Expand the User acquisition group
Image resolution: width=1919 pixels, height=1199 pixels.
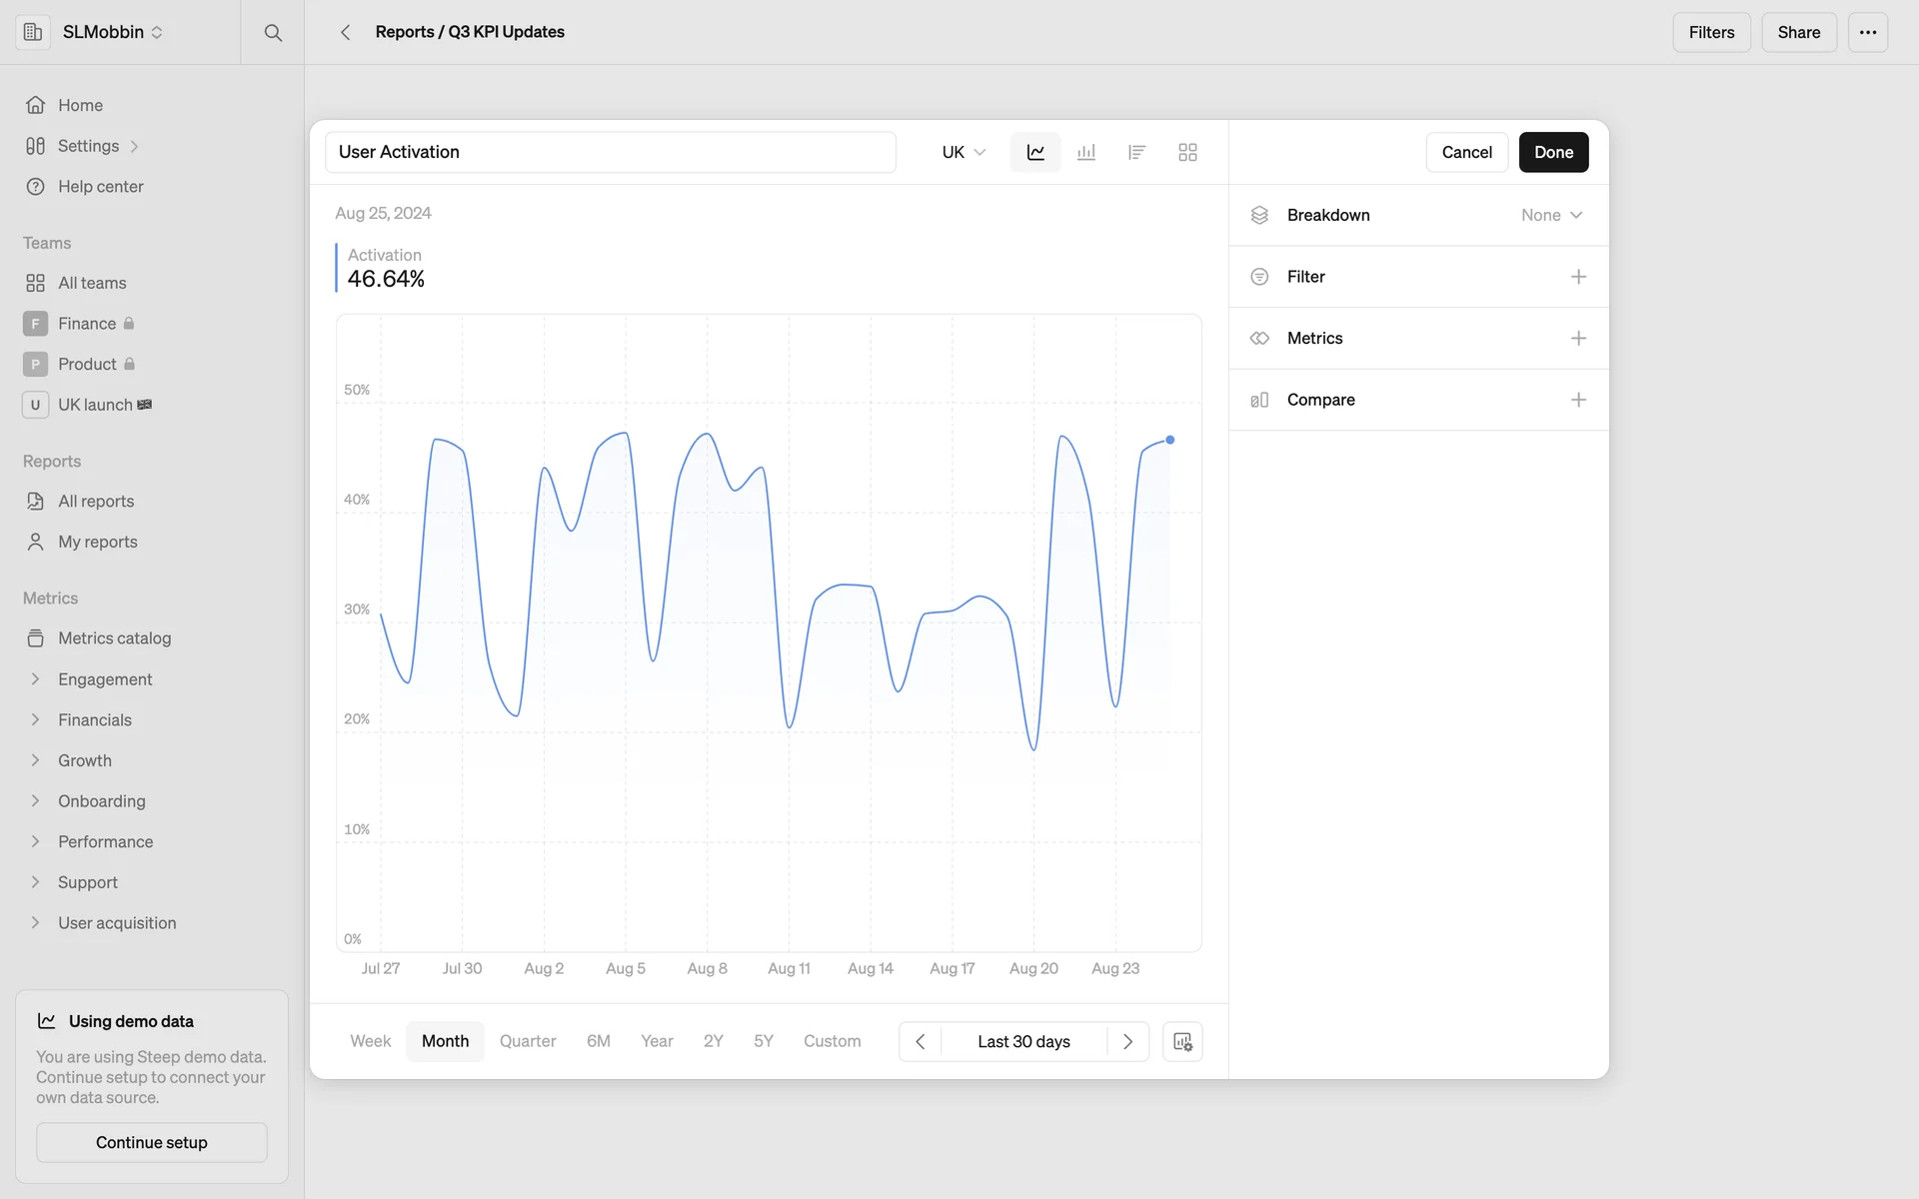(36, 923)
